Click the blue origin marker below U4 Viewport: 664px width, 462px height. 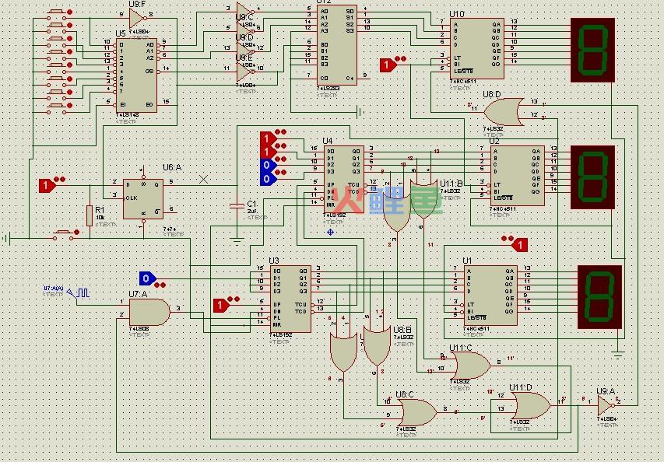point(330,232)
